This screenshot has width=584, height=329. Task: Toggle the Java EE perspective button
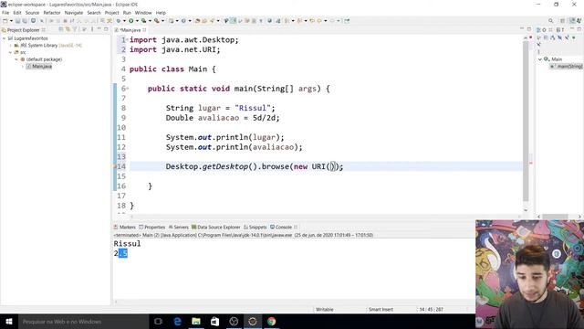(x=572, y=21)
